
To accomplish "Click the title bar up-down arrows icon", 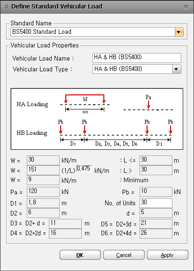I will [7, 7].
